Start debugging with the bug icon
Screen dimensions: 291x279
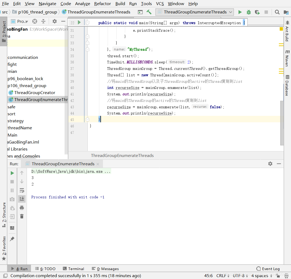point(248,12)
